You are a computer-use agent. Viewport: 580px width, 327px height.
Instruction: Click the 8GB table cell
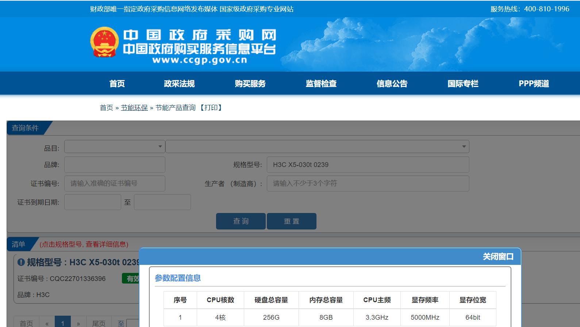tap(326, 318)
